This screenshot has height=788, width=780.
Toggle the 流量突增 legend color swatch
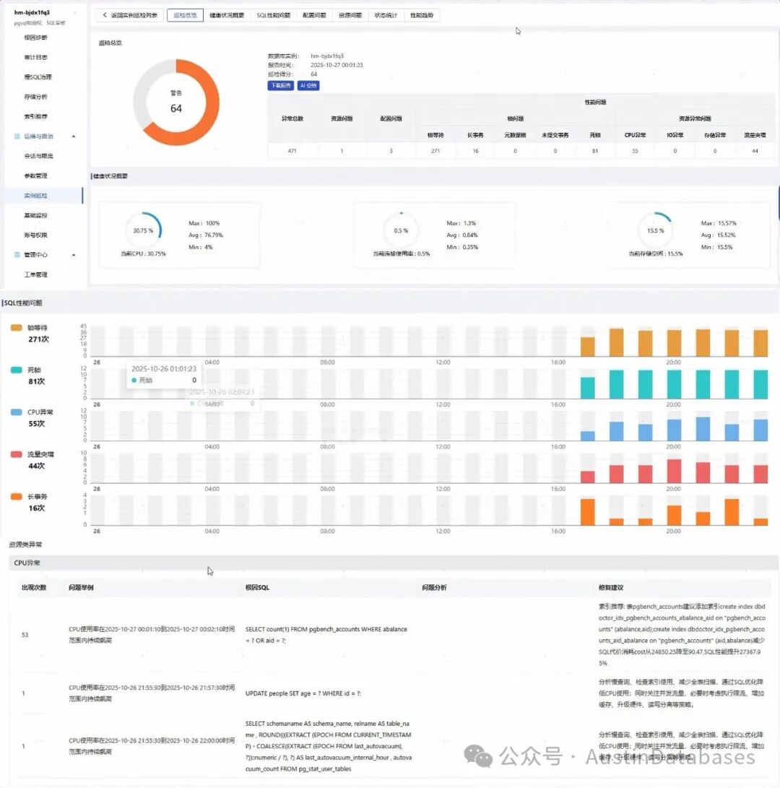click(x=17, y=454)
